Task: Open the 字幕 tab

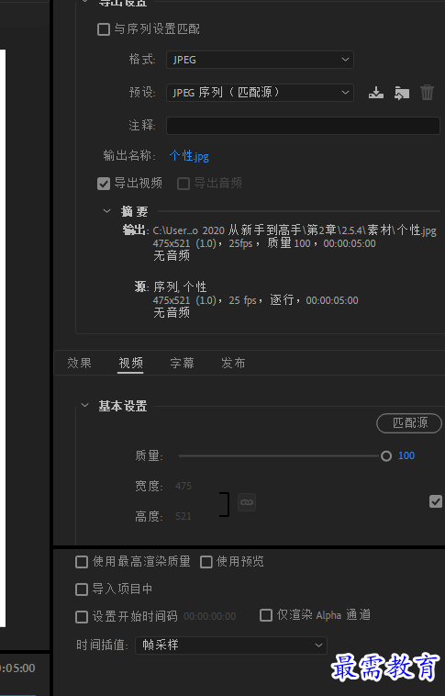Action: (x=182, y=363)
